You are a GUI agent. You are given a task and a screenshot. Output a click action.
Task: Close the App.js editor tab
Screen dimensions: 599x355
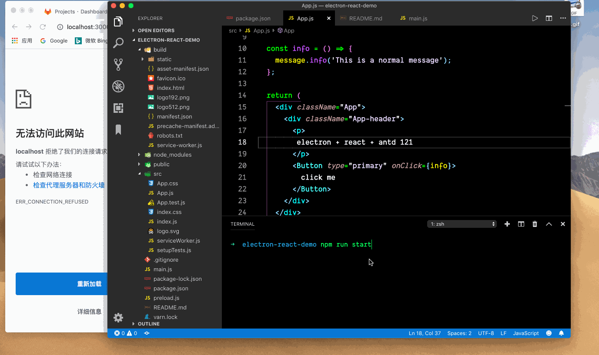pos(329,18)
